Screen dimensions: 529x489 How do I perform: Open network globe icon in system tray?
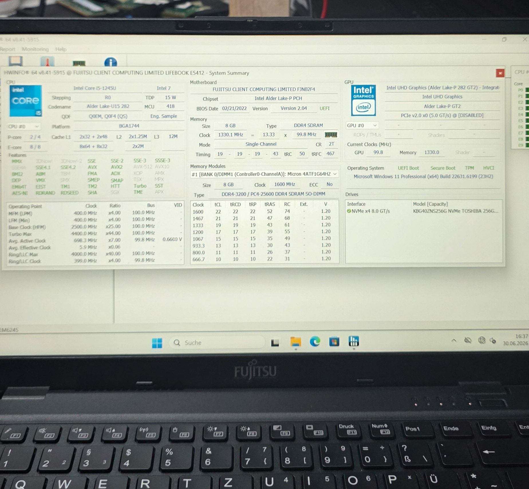click(x=481, y=340)
